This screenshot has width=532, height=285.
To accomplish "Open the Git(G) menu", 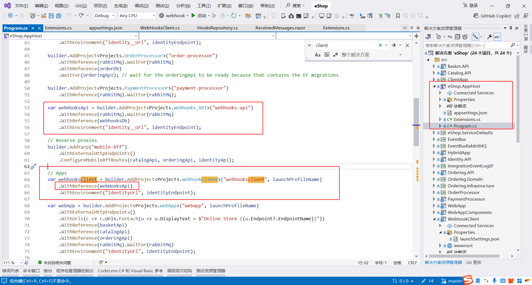I will pyautogui.click(x=81, y=6).
